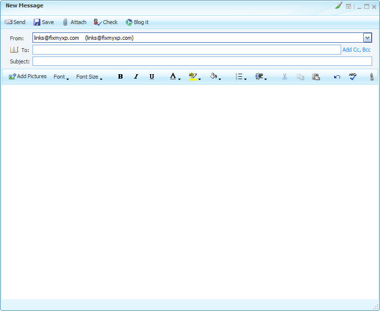
Task: Open the font color dropdown arrow
Action: click(179, 79)
